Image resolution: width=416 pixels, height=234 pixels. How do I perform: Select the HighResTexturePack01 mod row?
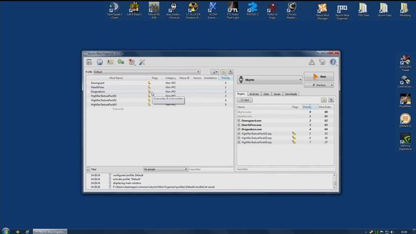(160, 96)
